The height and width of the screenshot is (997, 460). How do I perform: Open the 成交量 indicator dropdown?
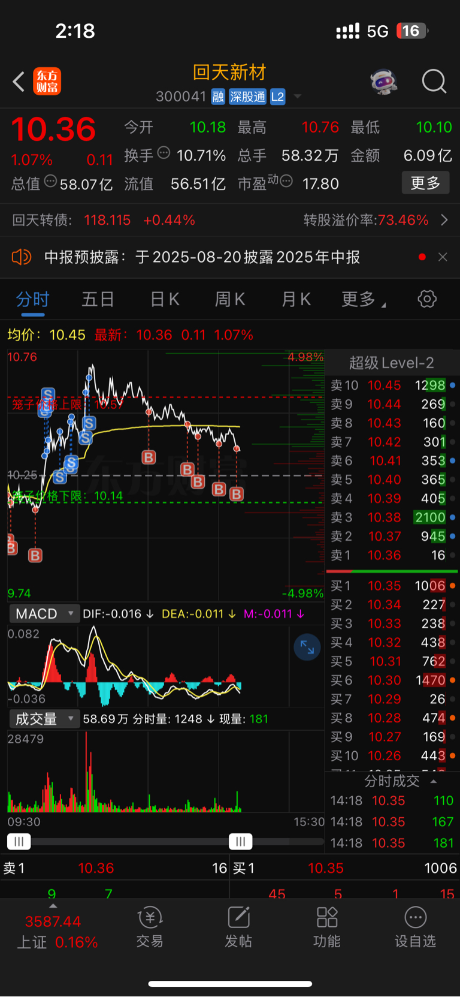(x=44, y=719)
